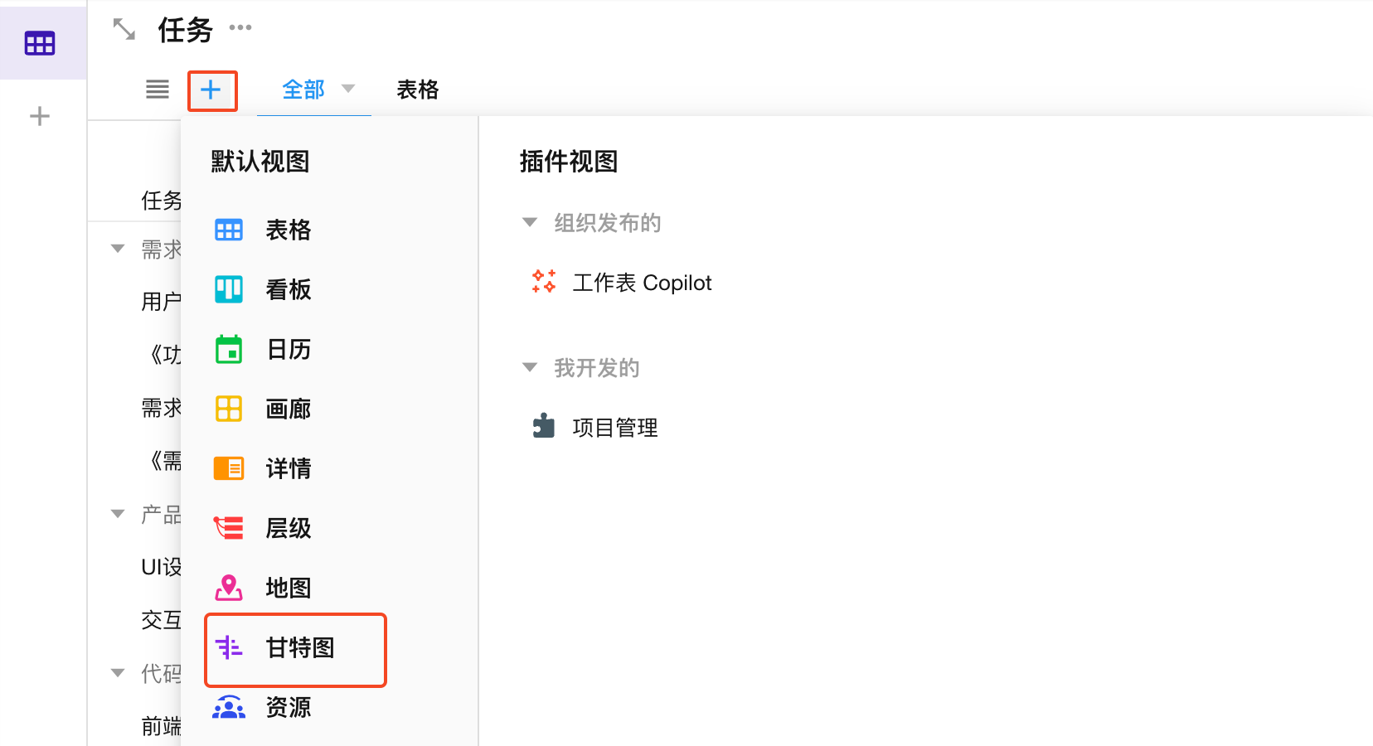Click the expand fullscreen arrows icon
The height and width of the screenshot is (746, 1373).
pyautogui.click(x=124, y=30)
